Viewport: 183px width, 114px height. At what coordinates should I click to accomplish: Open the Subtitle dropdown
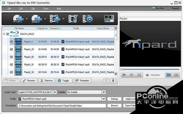point(104,92)
